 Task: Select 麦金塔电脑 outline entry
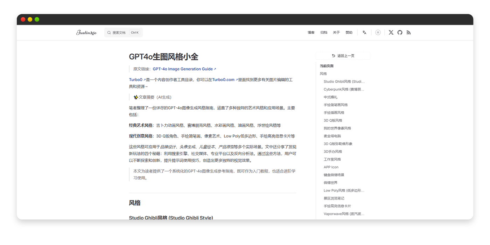pos(332,136)
